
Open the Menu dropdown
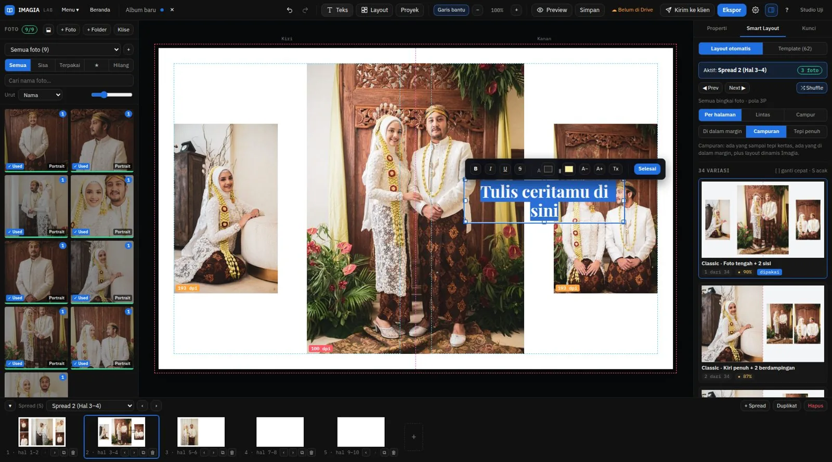(x=70, y=10)
